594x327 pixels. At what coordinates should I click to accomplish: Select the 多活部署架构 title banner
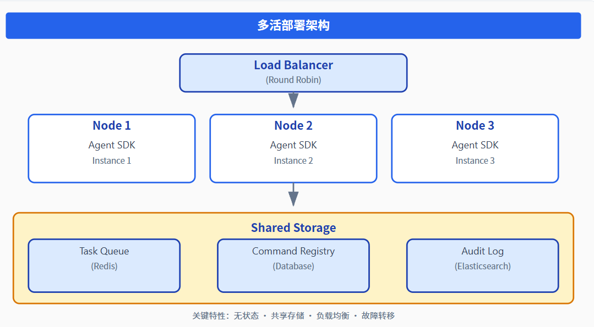[293, 25]
